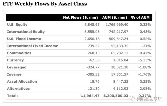The image size is (167, 106).
Task: Click the Net Flows ($, mm) column header
Action: click(x=80, y=17)
